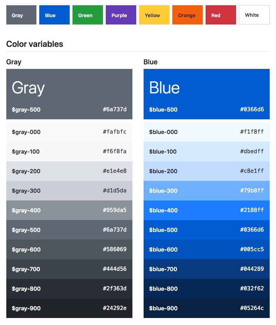Select the $gray-300 swatch row

pyautogui.click(x=69, y=191)
